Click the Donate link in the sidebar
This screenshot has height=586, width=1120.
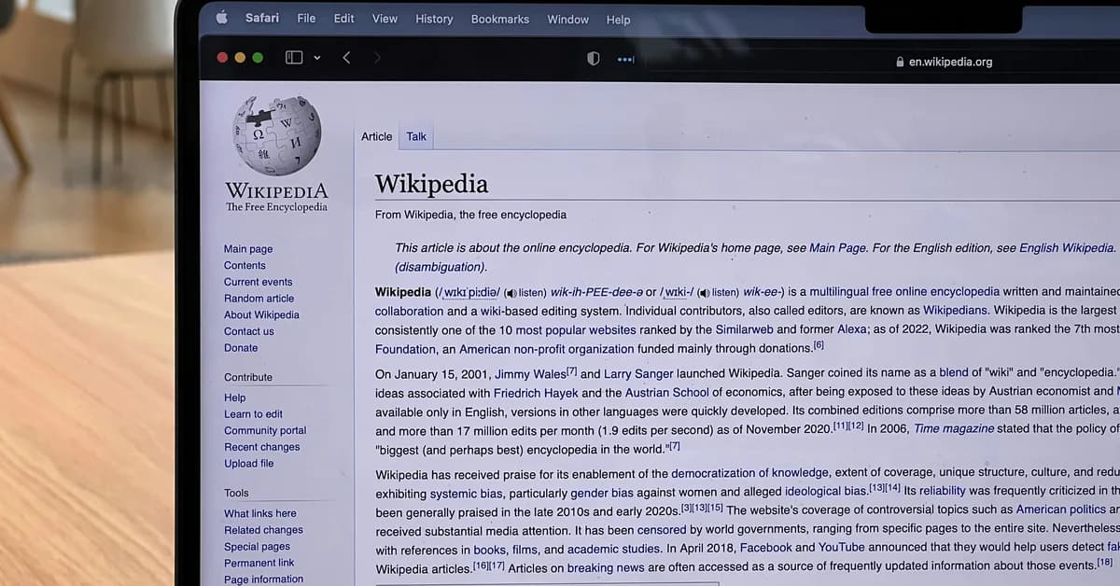[240, 347]
